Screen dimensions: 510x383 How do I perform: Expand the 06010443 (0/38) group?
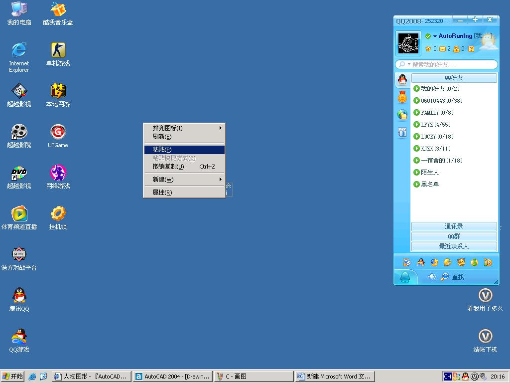tap(438, 101)
